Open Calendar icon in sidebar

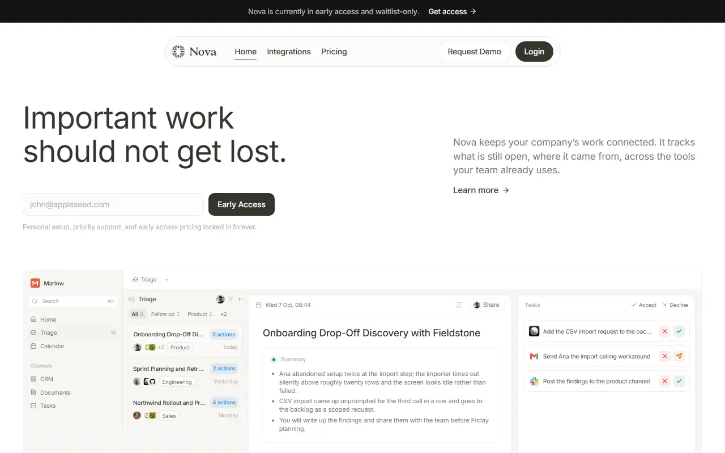33,346
